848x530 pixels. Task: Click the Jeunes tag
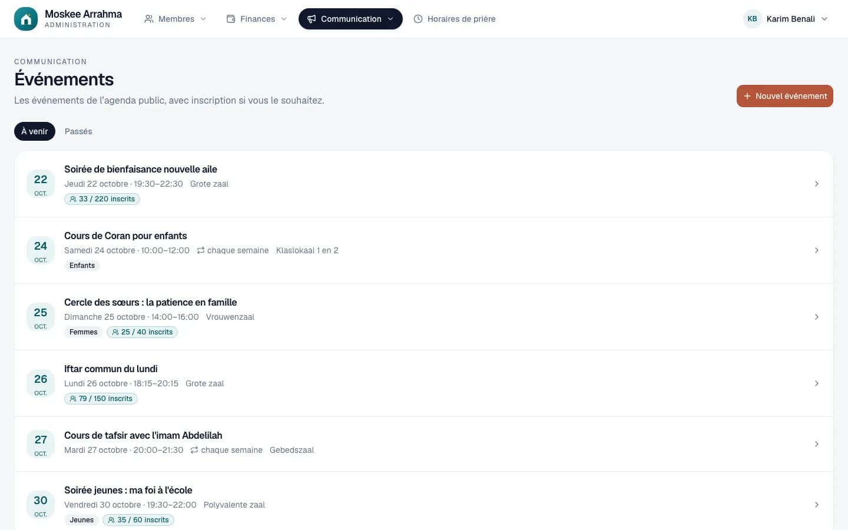click(81, 520)
